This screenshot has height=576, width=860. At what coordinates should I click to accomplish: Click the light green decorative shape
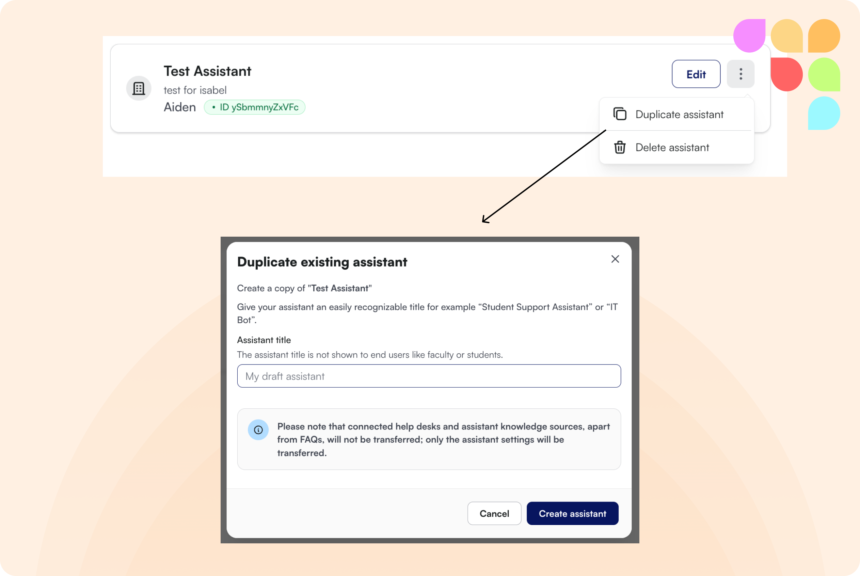[x=824, y=74]
